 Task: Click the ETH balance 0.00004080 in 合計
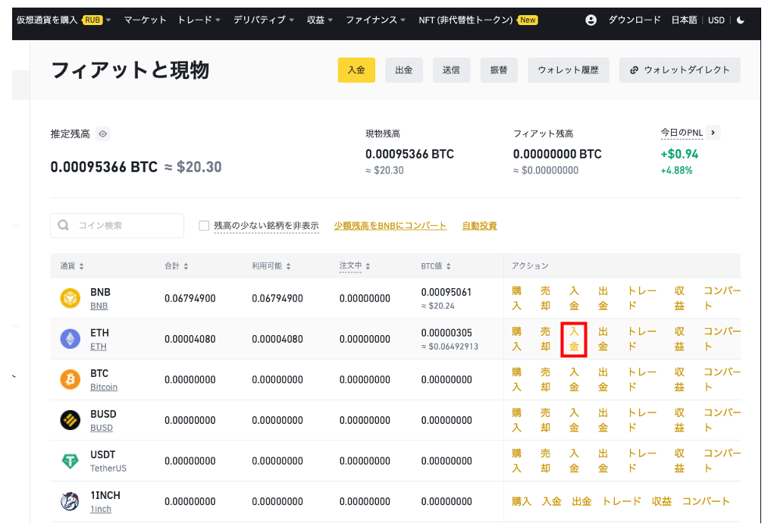190,339
